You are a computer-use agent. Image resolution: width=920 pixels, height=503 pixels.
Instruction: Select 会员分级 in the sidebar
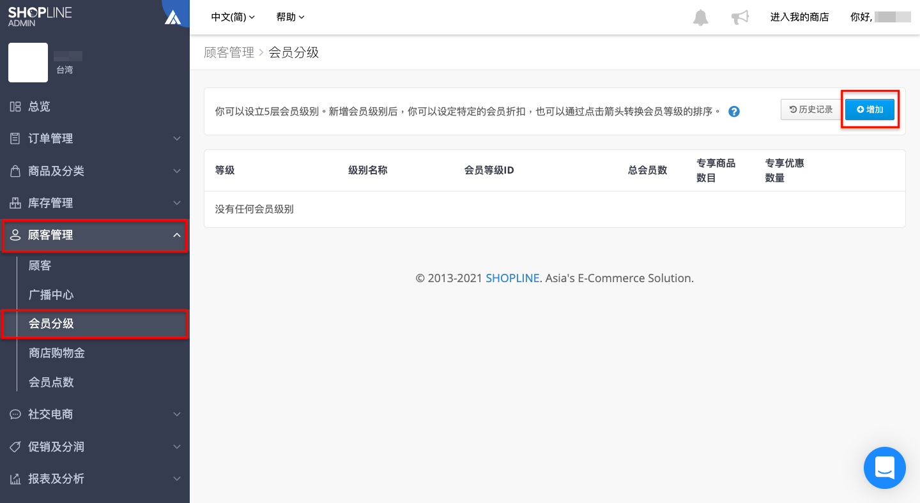[95, 324]
